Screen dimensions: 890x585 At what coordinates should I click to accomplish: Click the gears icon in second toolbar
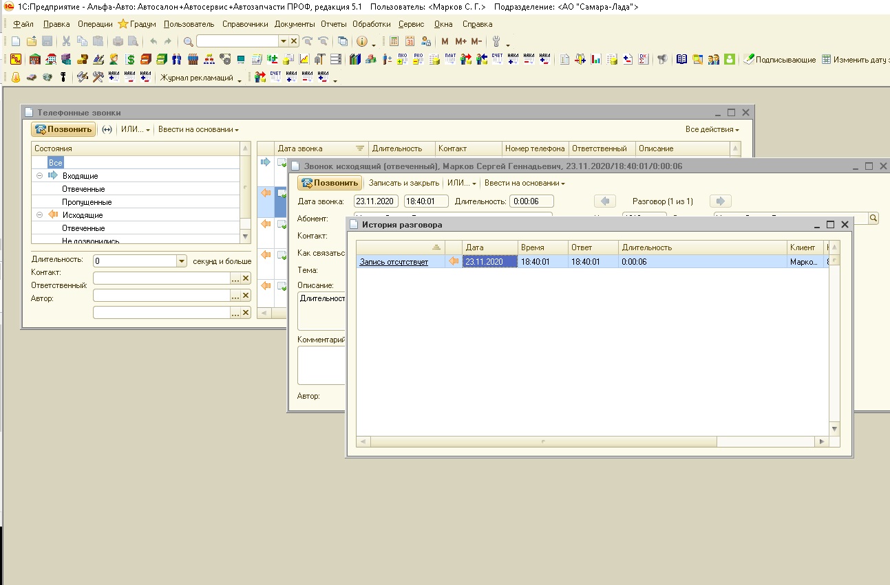225,59
